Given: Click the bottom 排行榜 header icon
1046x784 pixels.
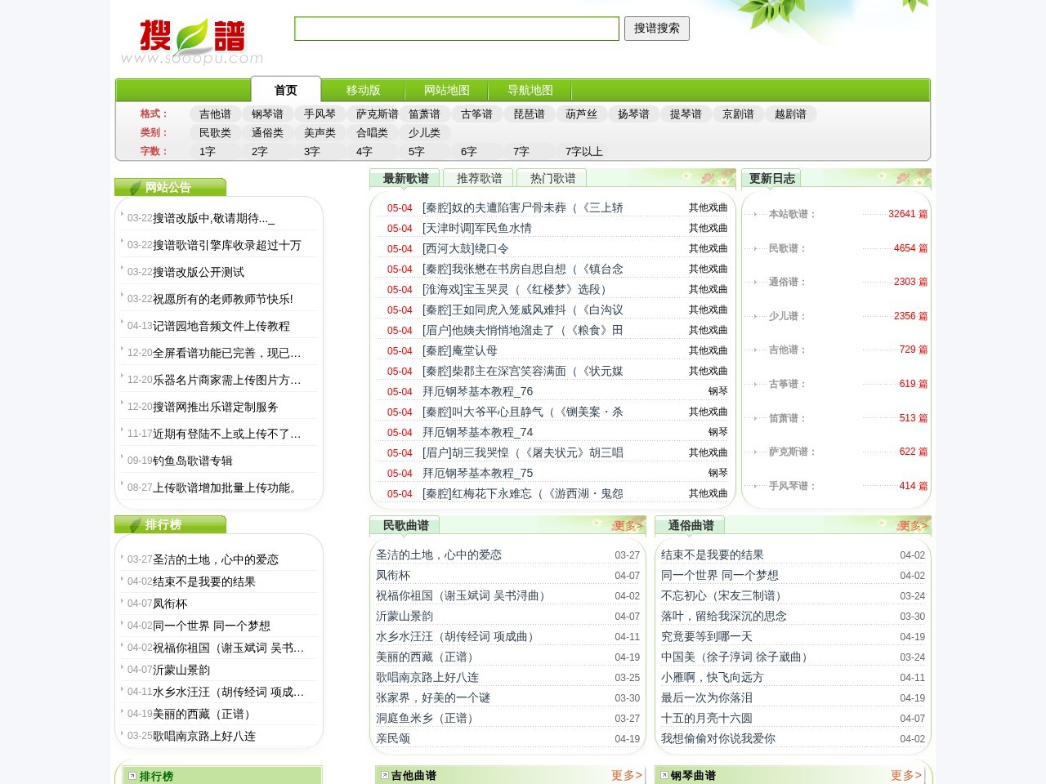Looking at the screenshot, I should (x=131, y=776).
